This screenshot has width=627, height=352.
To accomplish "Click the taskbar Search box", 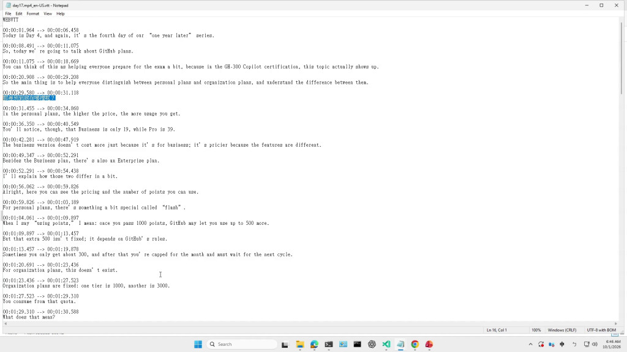I will [x=242, y=345].
